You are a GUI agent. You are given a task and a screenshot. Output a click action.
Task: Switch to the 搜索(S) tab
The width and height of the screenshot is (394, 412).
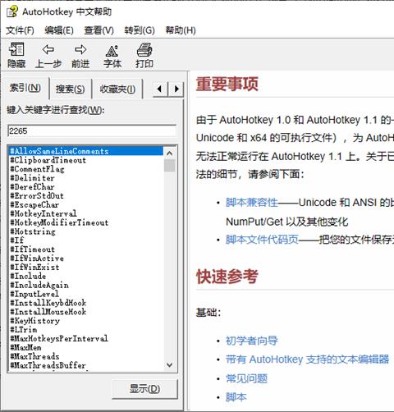[x=70, y=89]
